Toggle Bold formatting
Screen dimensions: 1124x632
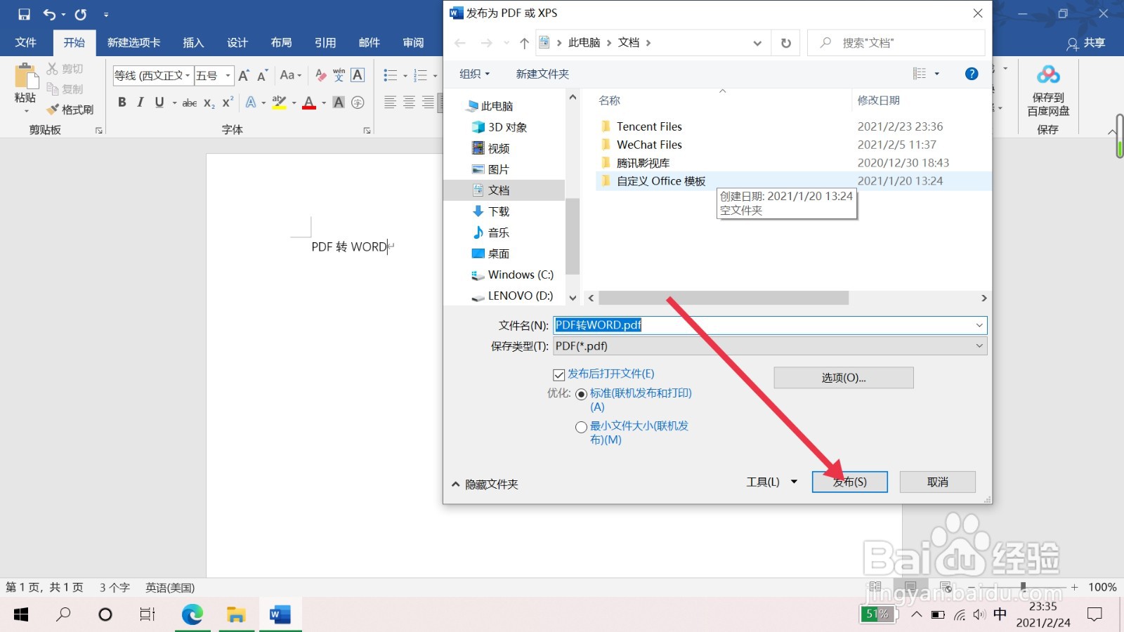point(122,103)
